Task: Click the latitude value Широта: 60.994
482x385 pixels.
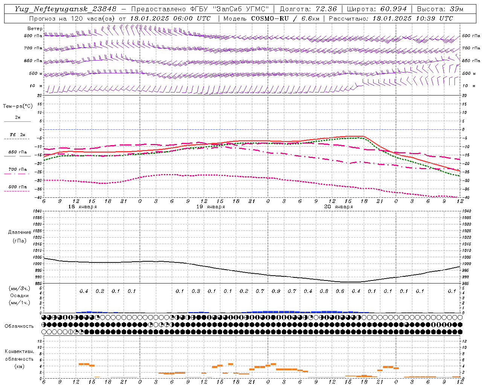Action: pos(377,9)
